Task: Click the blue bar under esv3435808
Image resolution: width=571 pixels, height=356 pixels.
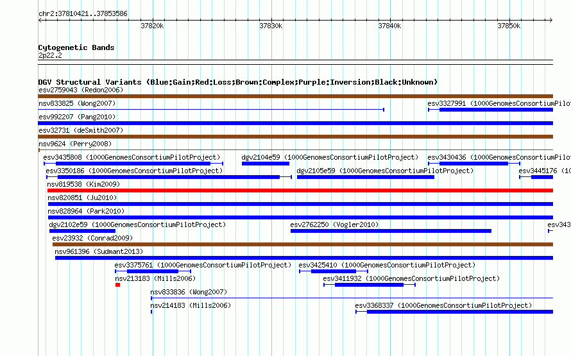Action: coord(133,164)
